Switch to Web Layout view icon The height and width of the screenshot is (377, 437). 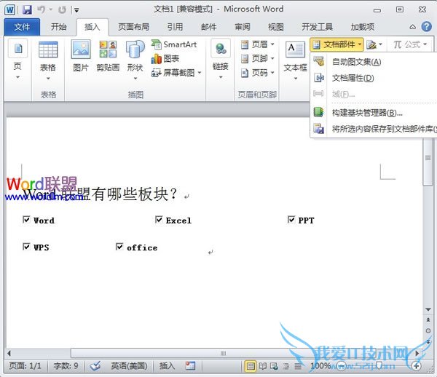[x=274, y=366]
